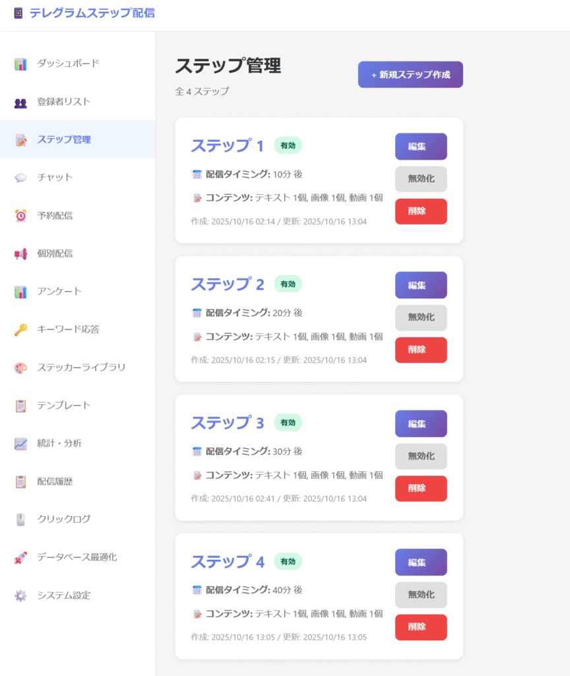Click the システム設定 gear icon
The width and height of the screenshot is (570, 676).
(x=20, y=595)
